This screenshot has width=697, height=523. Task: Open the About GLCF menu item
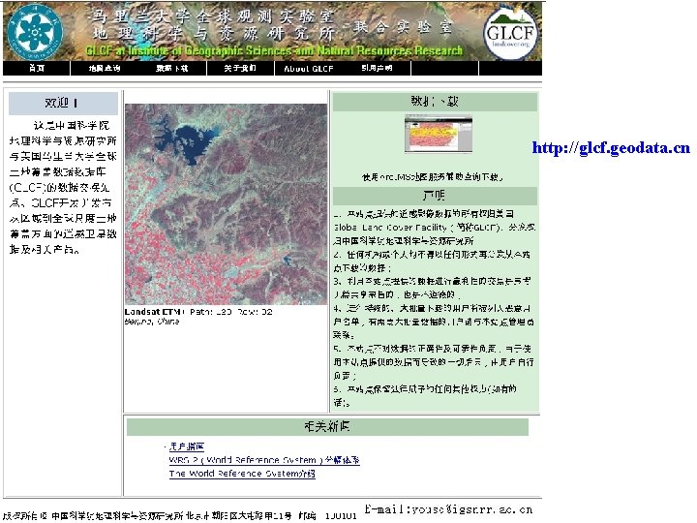click(x=309, y=68)
